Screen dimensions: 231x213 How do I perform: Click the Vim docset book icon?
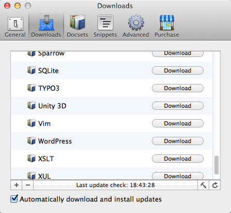pyautogui.click(x=32, y=123)
